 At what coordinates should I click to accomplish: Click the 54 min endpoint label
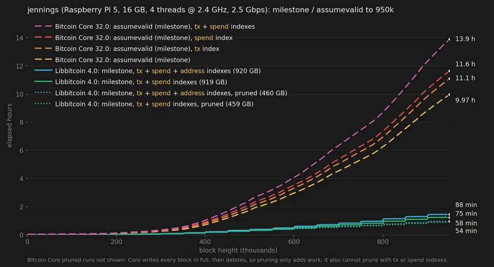coord(466,231)
